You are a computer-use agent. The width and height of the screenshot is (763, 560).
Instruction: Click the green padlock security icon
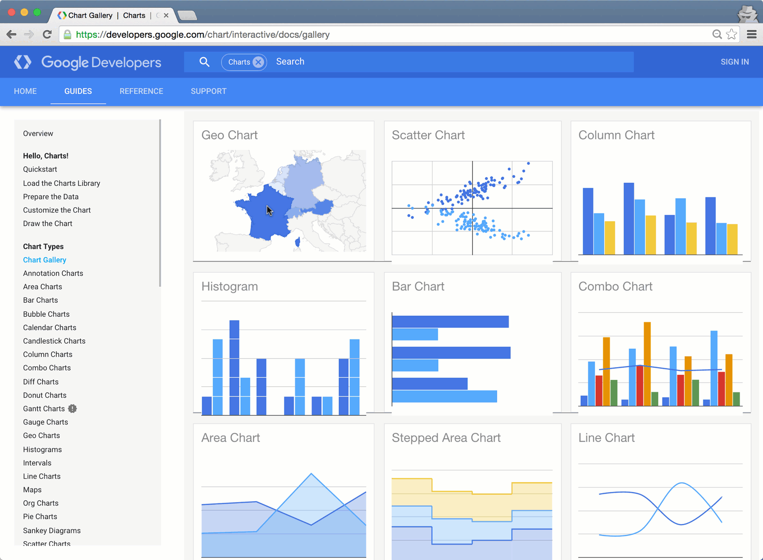tap(67, 34)
